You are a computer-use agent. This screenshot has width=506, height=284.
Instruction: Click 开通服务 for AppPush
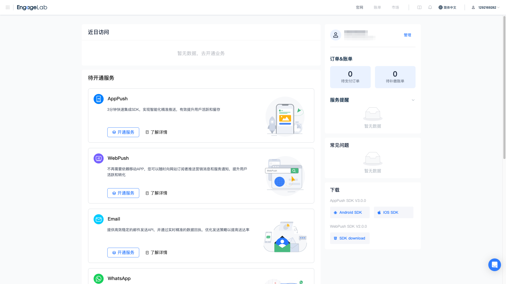(123, 132)
